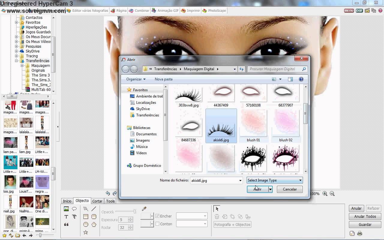Open the Select Image Type dropdown
This screenshot has height=240, width=384.
coord(274,180)
